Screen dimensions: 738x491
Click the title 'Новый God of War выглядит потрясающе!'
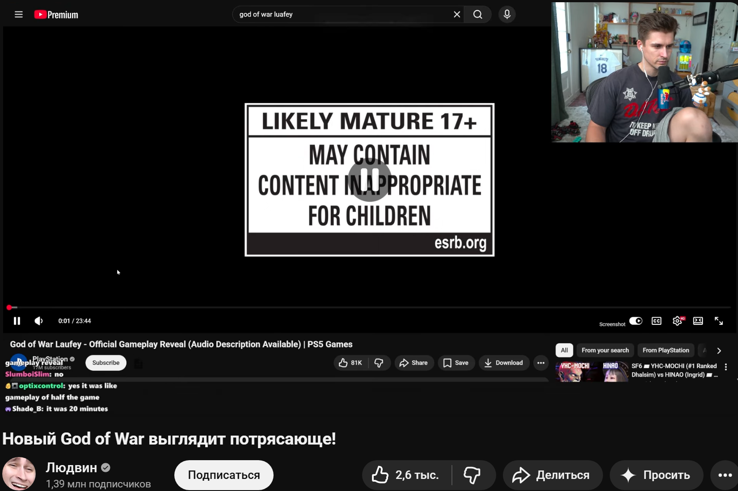(x=169, y=439)
